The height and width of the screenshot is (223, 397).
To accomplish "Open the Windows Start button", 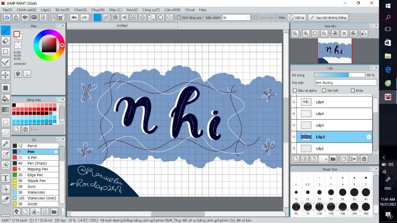I will [388, 5].
